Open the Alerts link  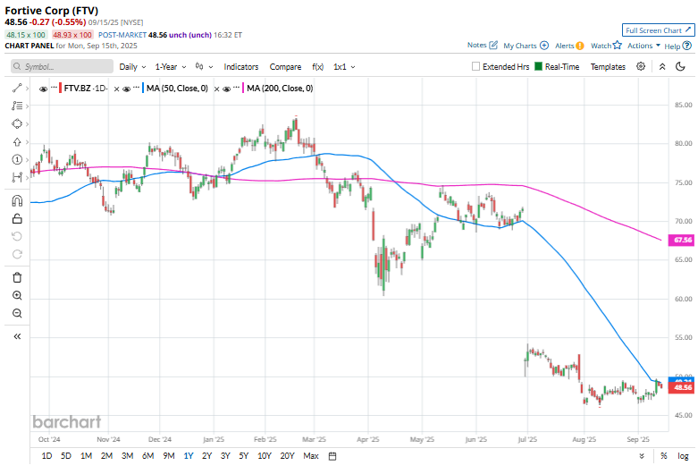(565, 46)
